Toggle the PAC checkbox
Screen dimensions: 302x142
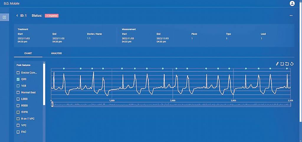click(18, 132)
